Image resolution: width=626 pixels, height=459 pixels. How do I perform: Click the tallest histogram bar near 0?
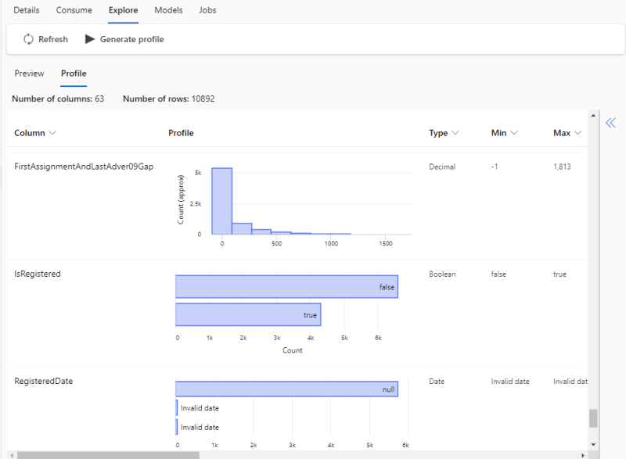point(222,201)
